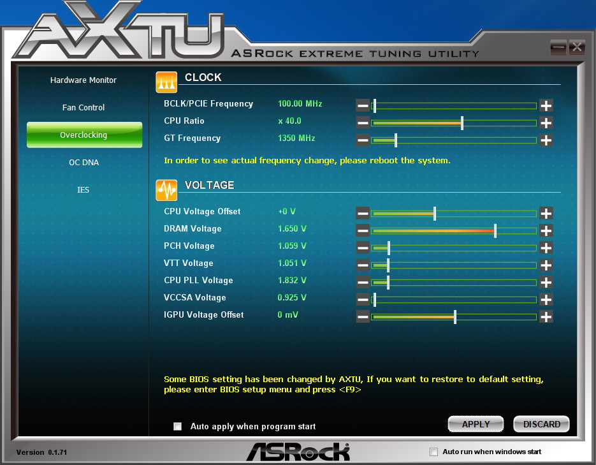Click the 0 mV IGPU offset value
The width and height of the screenshot is (596, 465).
point(287,314)
